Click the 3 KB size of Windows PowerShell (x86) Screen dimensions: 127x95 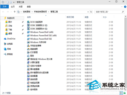[x=111, y=32]
